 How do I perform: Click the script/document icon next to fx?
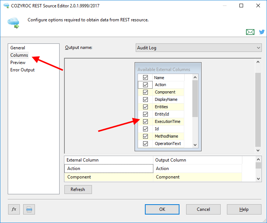[x=29, y=209]
